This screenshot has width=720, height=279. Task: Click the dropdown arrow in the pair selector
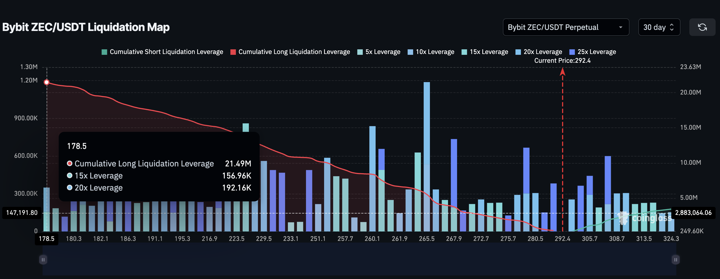[x=620, y=27]
